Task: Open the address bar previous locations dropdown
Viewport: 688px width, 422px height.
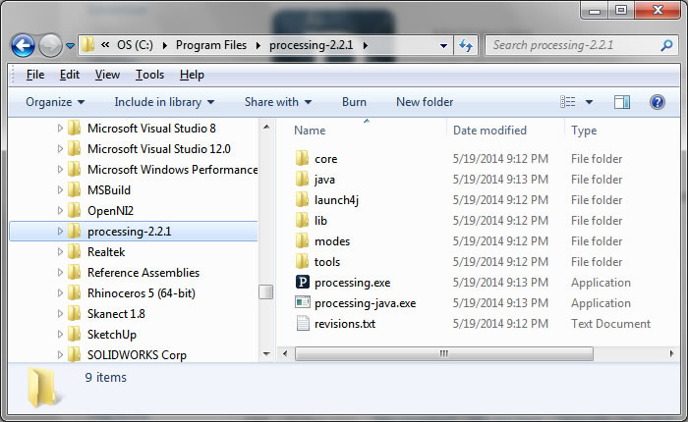Action: click(443, 45)
